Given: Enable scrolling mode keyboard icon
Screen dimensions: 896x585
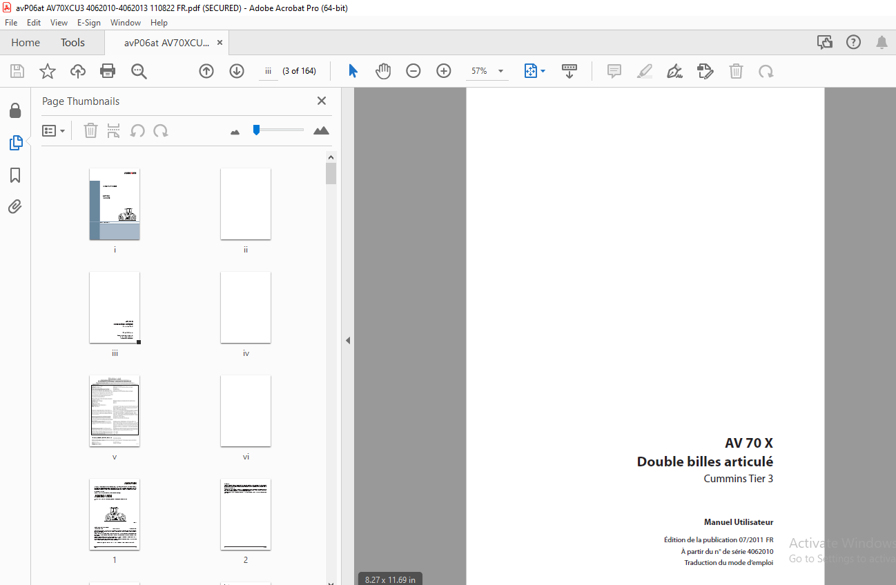Looking at the screenshot, I should point(569,71).
